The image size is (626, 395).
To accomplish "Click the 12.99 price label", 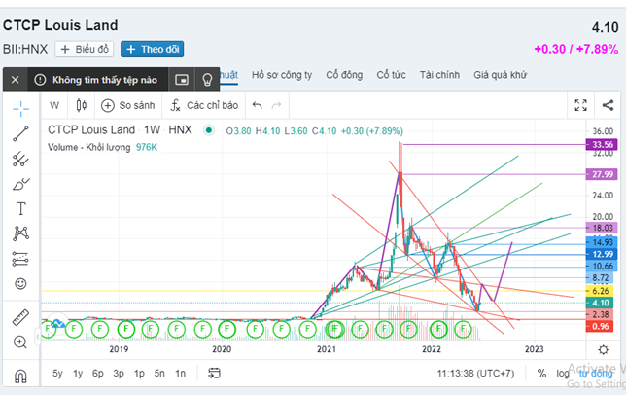I will pos(602,254).
